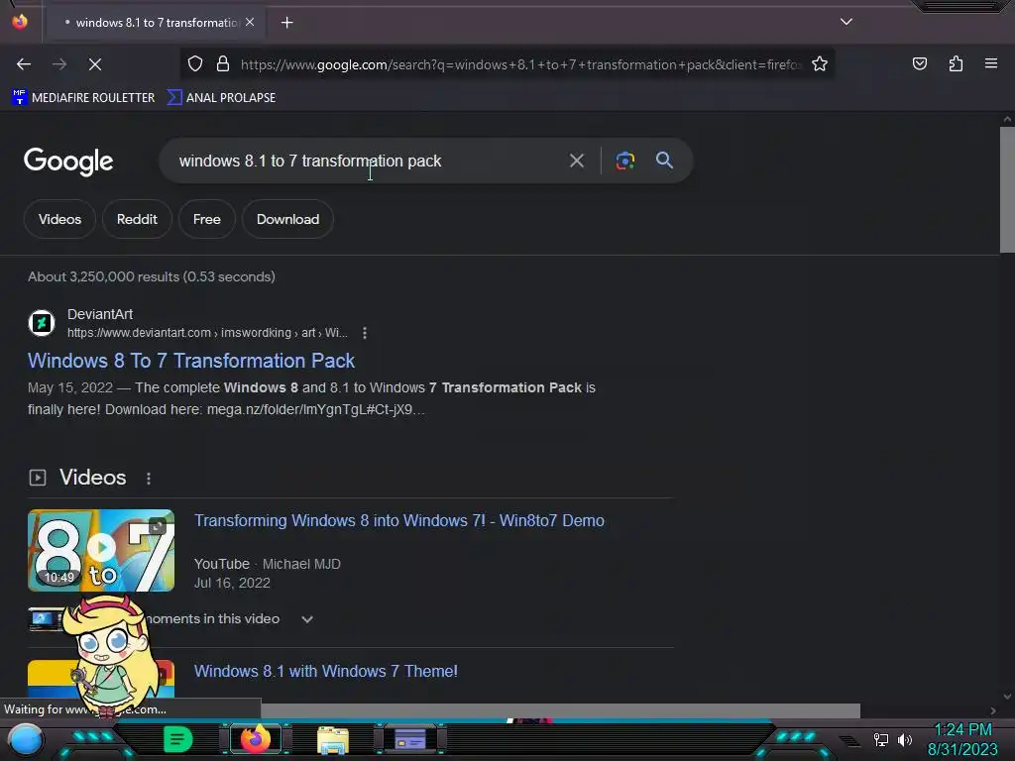Image resolution: width=1015 pixels, height=761 pixels.
Task: Click the Google logo
Action: tap(68, 162)
